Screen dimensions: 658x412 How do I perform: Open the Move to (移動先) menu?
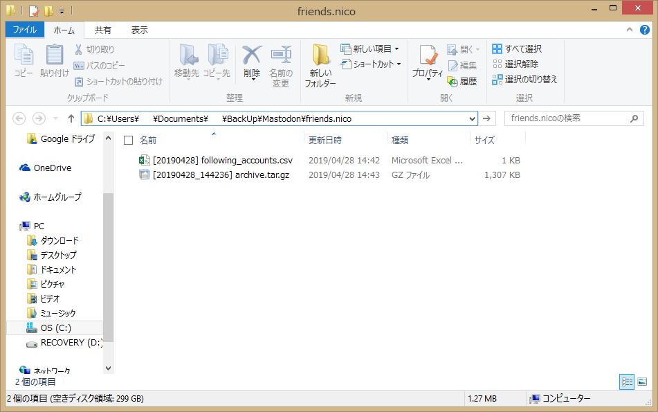tap(187, 62)
